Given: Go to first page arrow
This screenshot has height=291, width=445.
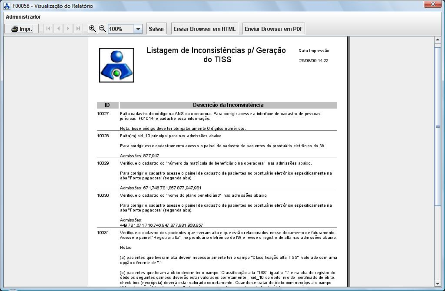Looking at the screenshot, I should (48, 29).
